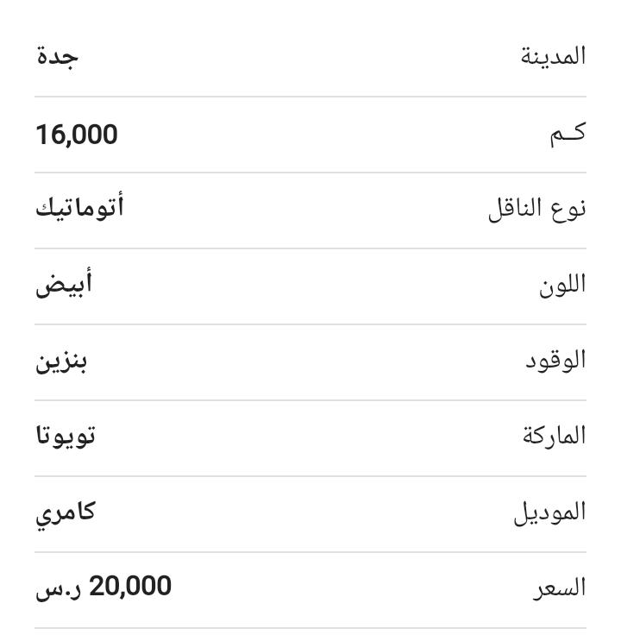Select the city value جدة
This screenshot has width=621, height=641.
(57, 57)
